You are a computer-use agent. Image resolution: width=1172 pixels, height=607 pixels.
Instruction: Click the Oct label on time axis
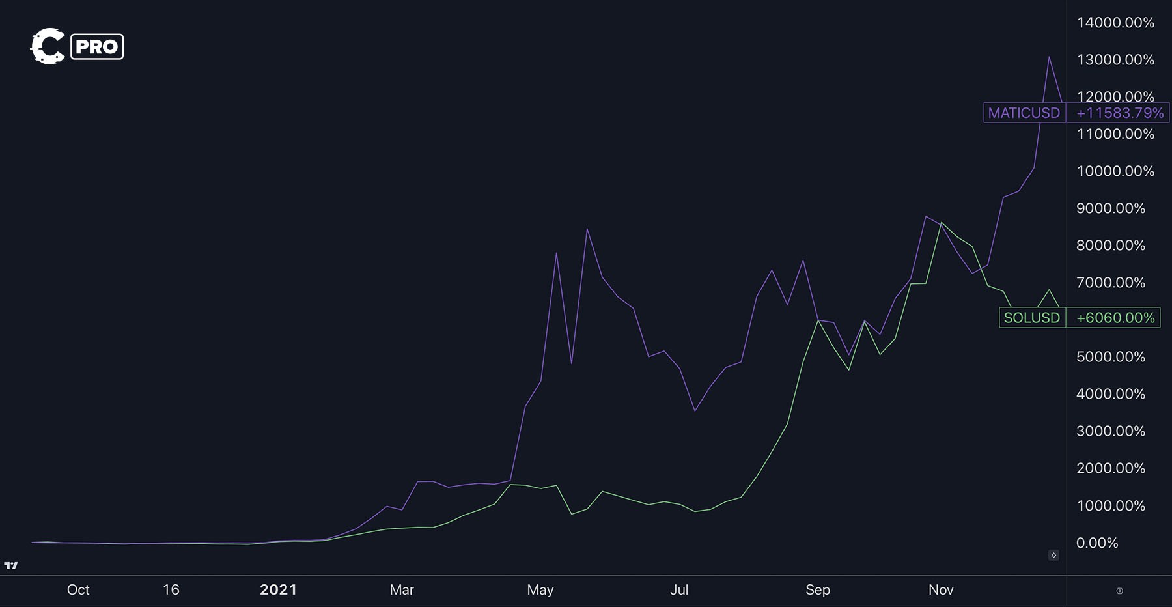click(78, 590)
